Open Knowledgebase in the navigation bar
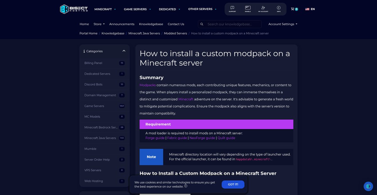Screen dimensions: 377x195 (x=151, y=24)
